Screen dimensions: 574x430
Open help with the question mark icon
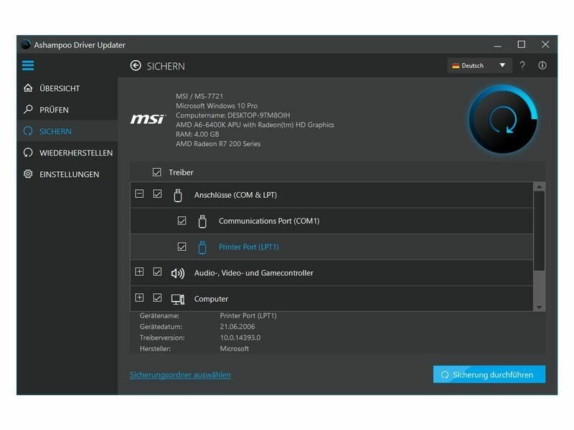click(522, 66)
